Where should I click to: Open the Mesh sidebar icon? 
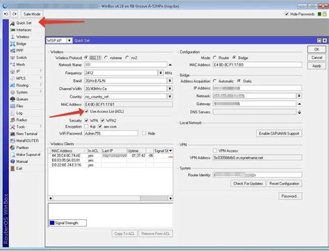click(12, 64)
